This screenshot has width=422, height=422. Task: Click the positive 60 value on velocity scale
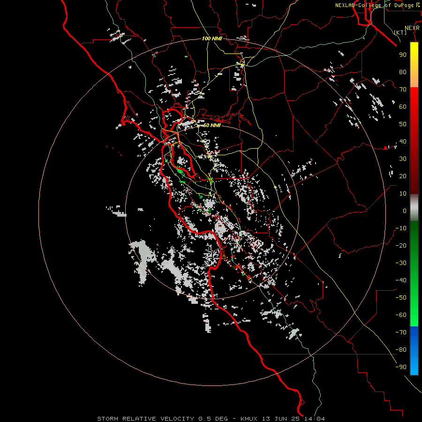point(403,106)
